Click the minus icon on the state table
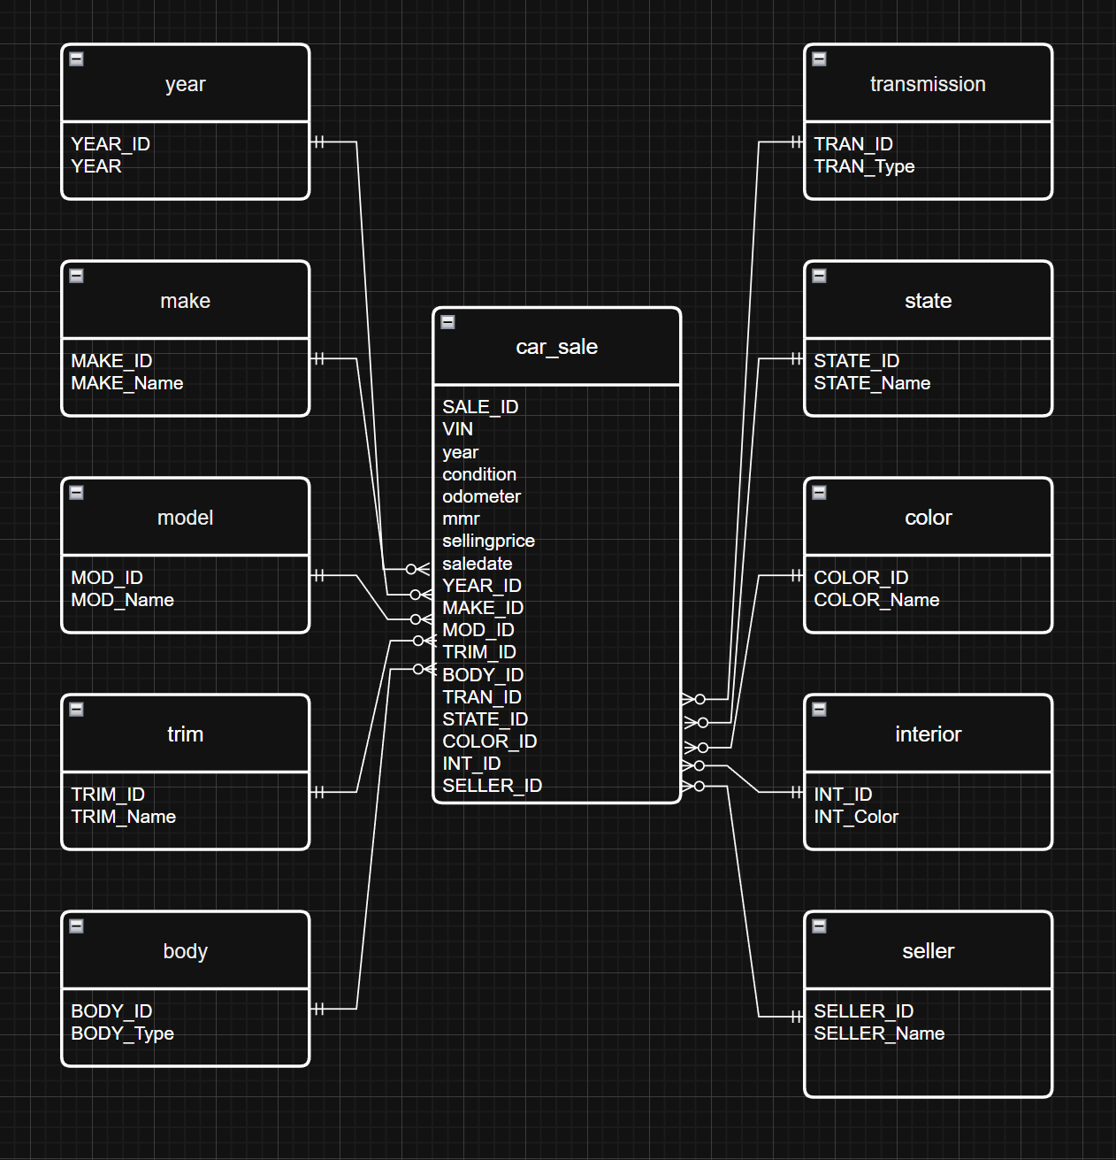Image resolution: width=1116 pixels, height=1160 pixels. pos(820,276)
